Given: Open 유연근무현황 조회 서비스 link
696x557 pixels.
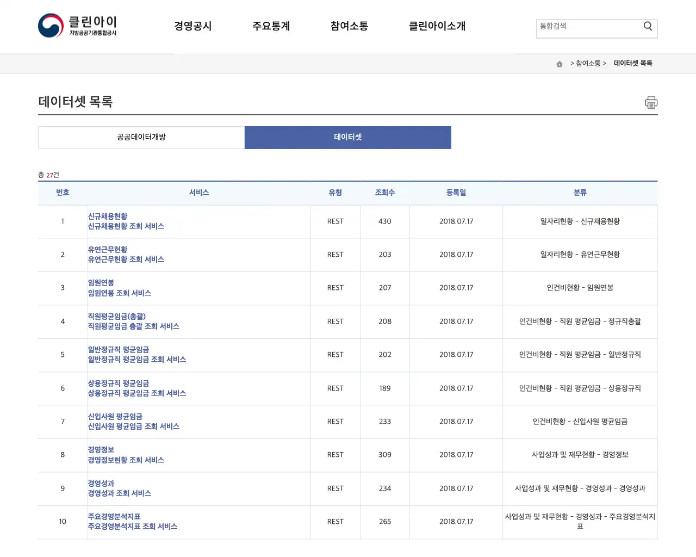Looking at the screenshot, I should coord(126,259).
